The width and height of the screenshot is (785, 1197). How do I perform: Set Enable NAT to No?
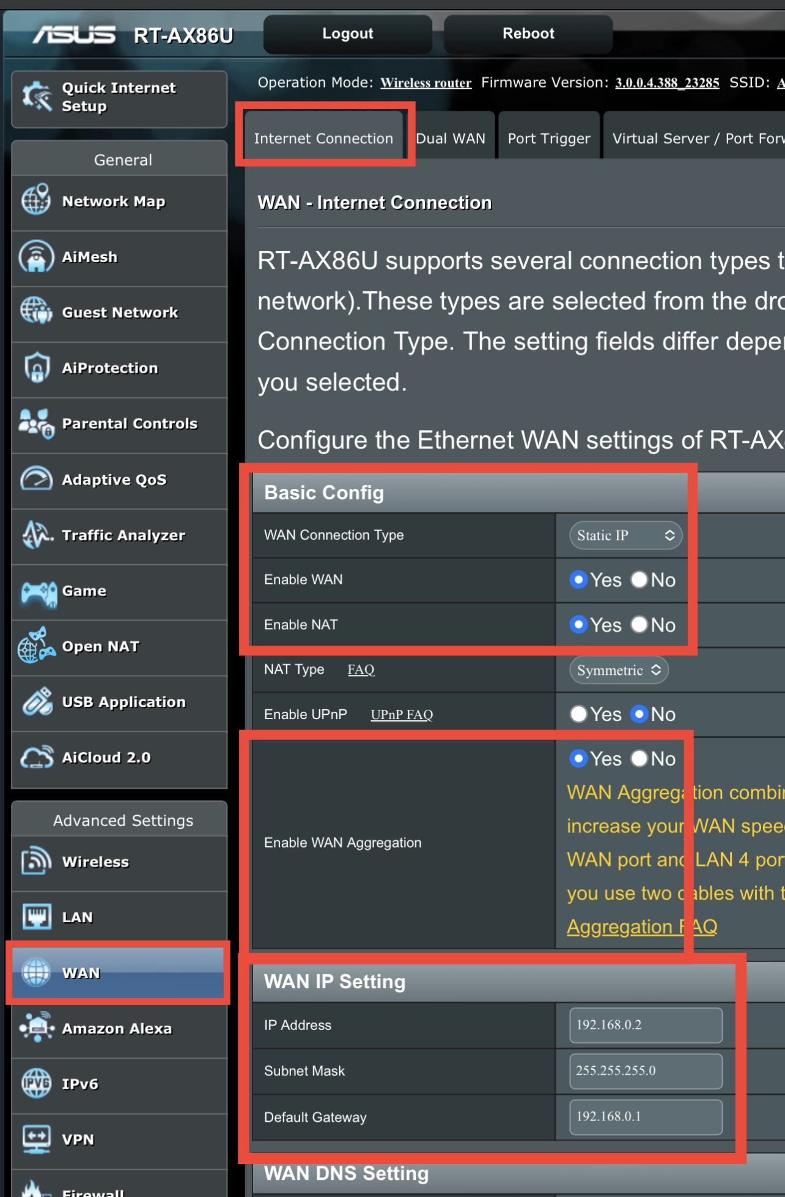coord(639,624)
